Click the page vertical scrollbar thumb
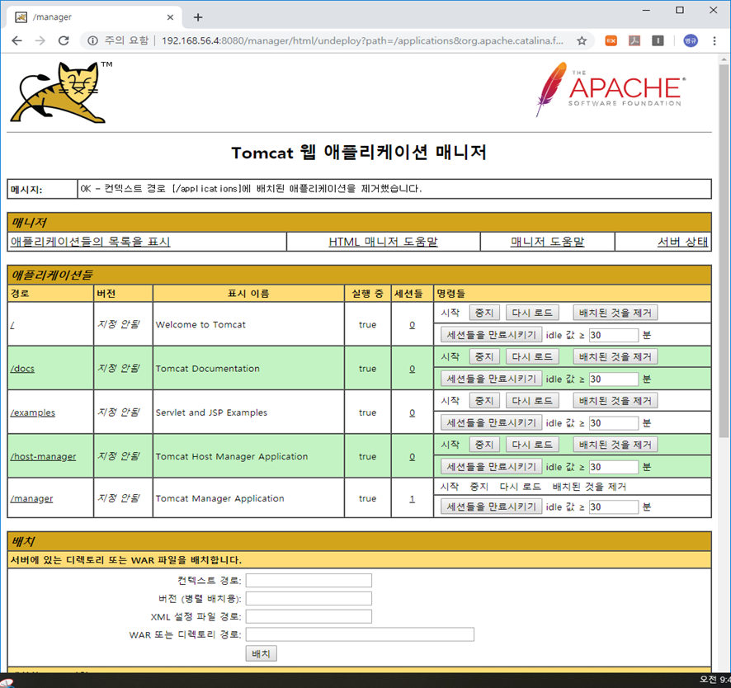Viewport: 731px width, 688px height. point(724,251)
